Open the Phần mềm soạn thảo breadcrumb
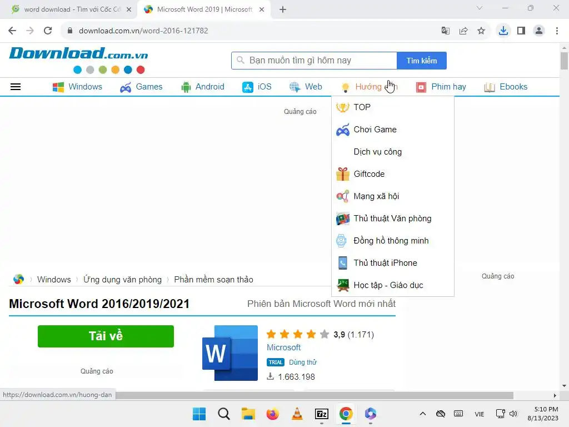569x427 pixels. point(213,280)
